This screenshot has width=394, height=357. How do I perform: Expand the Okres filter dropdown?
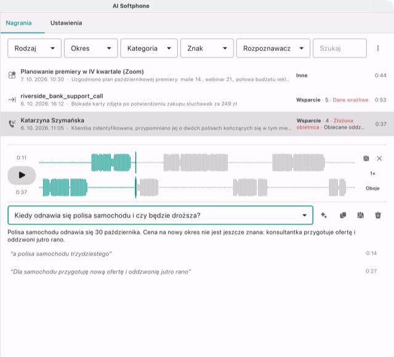click(x=90, y=48)
